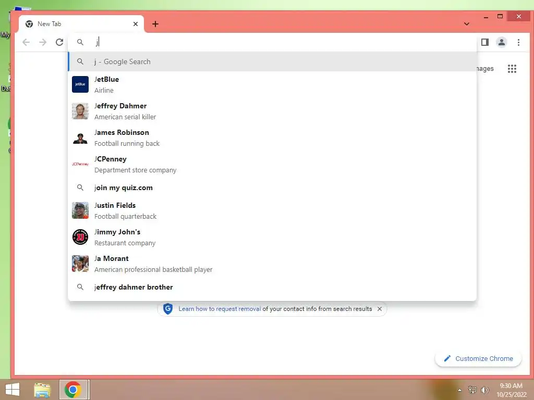Open the Images link at top right
The height and width of the screenshot is (400, 534).
pyautogui.click(x=485, y=69)
